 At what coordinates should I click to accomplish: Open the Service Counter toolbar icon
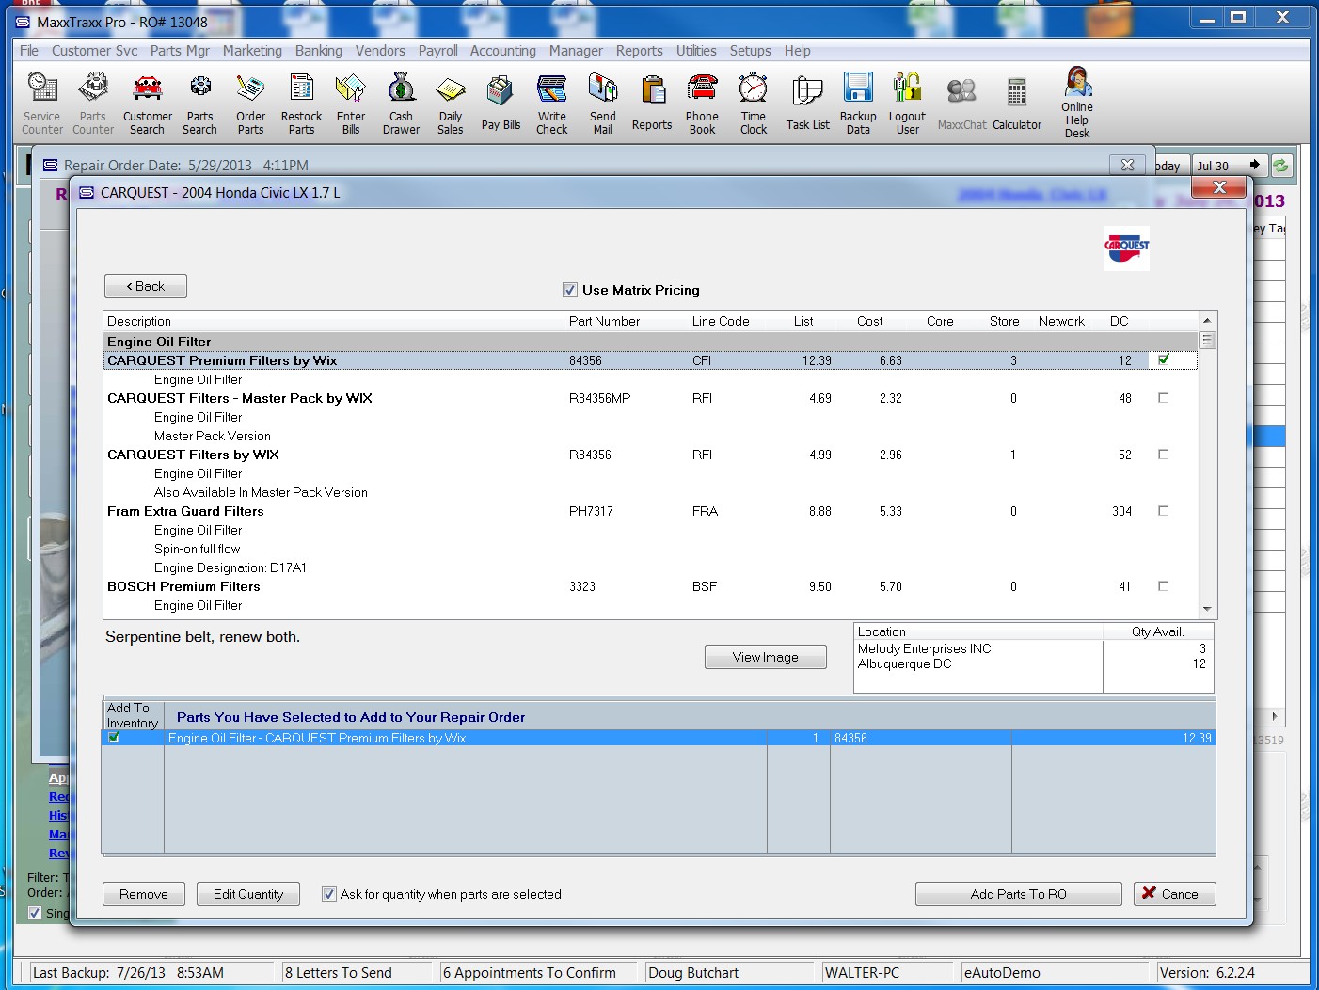point(42,104)
